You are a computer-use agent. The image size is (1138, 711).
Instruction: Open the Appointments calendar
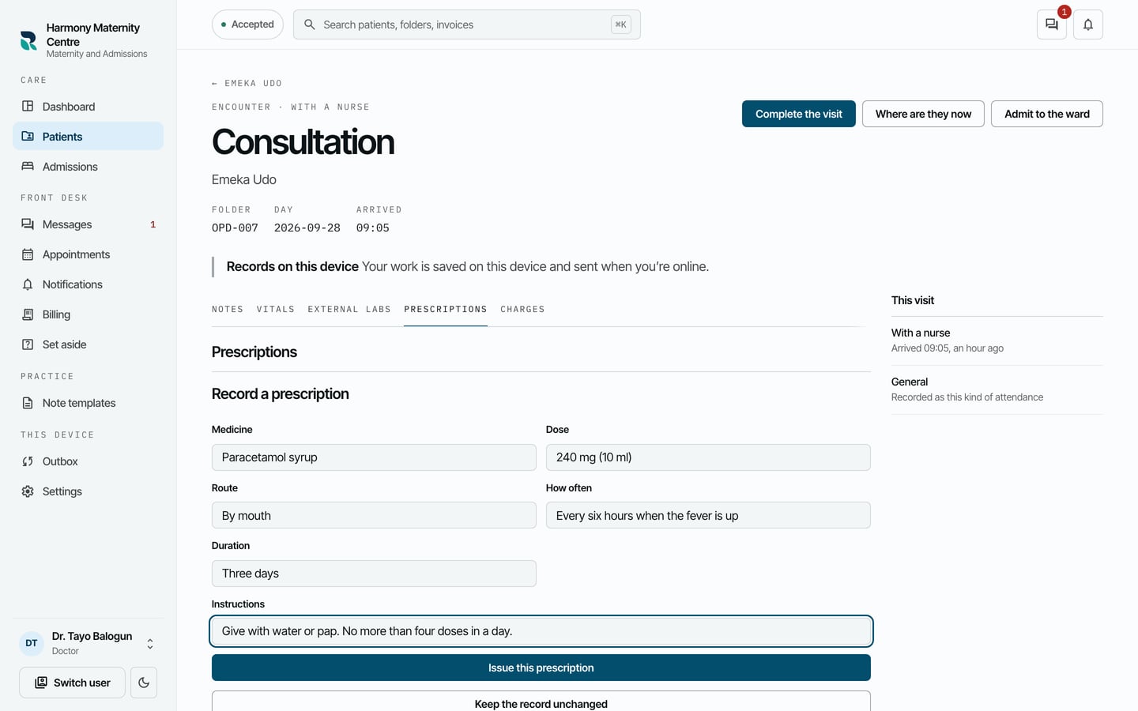88,254
